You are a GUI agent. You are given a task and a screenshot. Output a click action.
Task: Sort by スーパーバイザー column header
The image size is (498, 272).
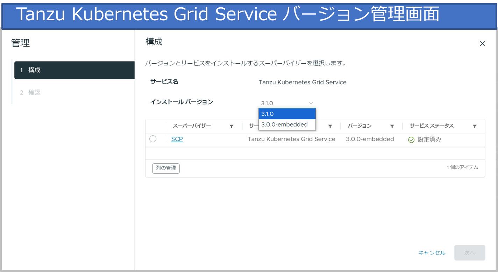[x=192, y=126]
